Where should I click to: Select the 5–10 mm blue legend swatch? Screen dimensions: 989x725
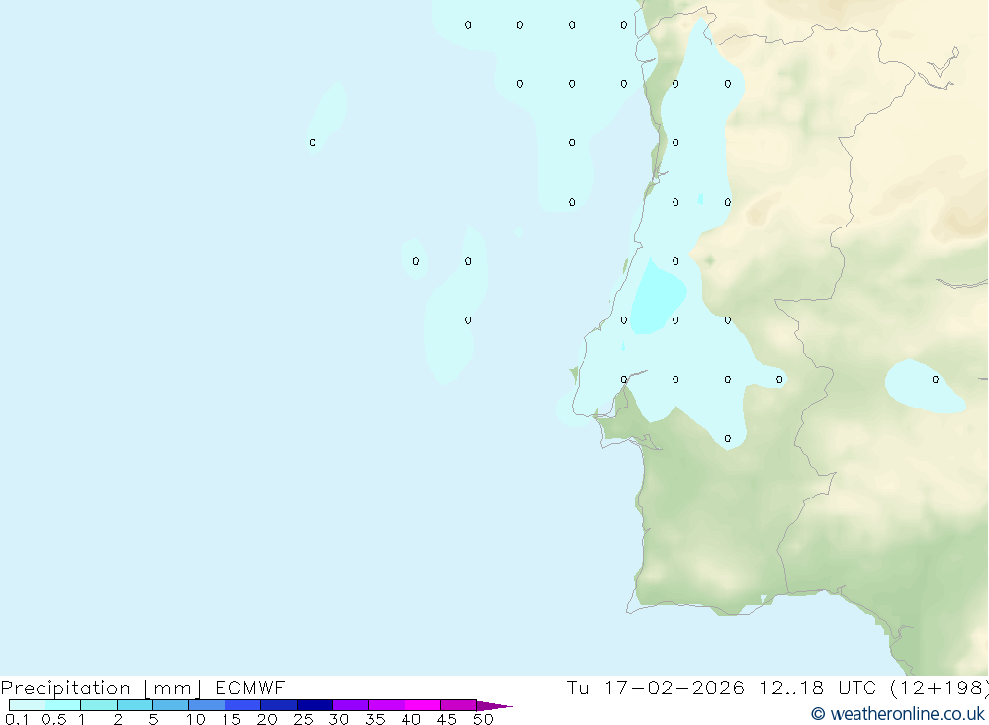pyautogui.click(x=171, y=705)
